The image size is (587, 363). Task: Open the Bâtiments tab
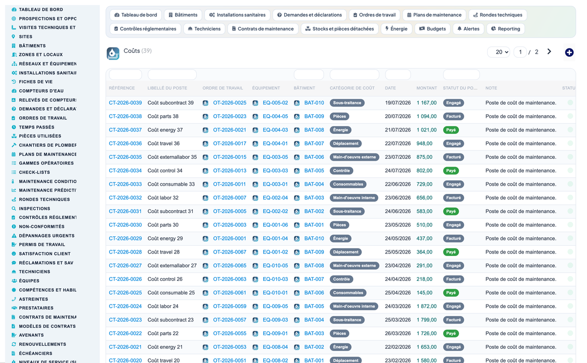pyautogui.click(x=183, y=15)
